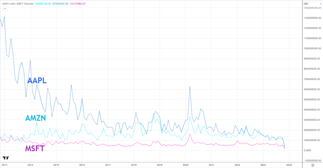Click the 2018 label on time axis

(x=134, y=165)
